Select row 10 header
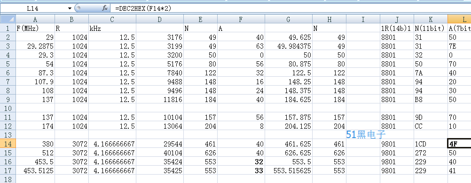Image resolution: width=471 pixels, height=183 pixels. click(8, 108)
